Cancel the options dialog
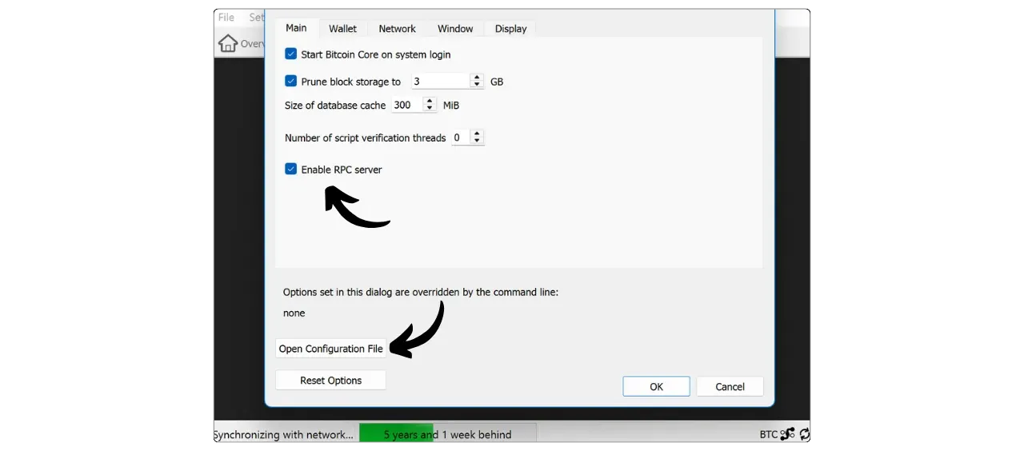This screenshot has width=1024, height=451. [730, 387]
